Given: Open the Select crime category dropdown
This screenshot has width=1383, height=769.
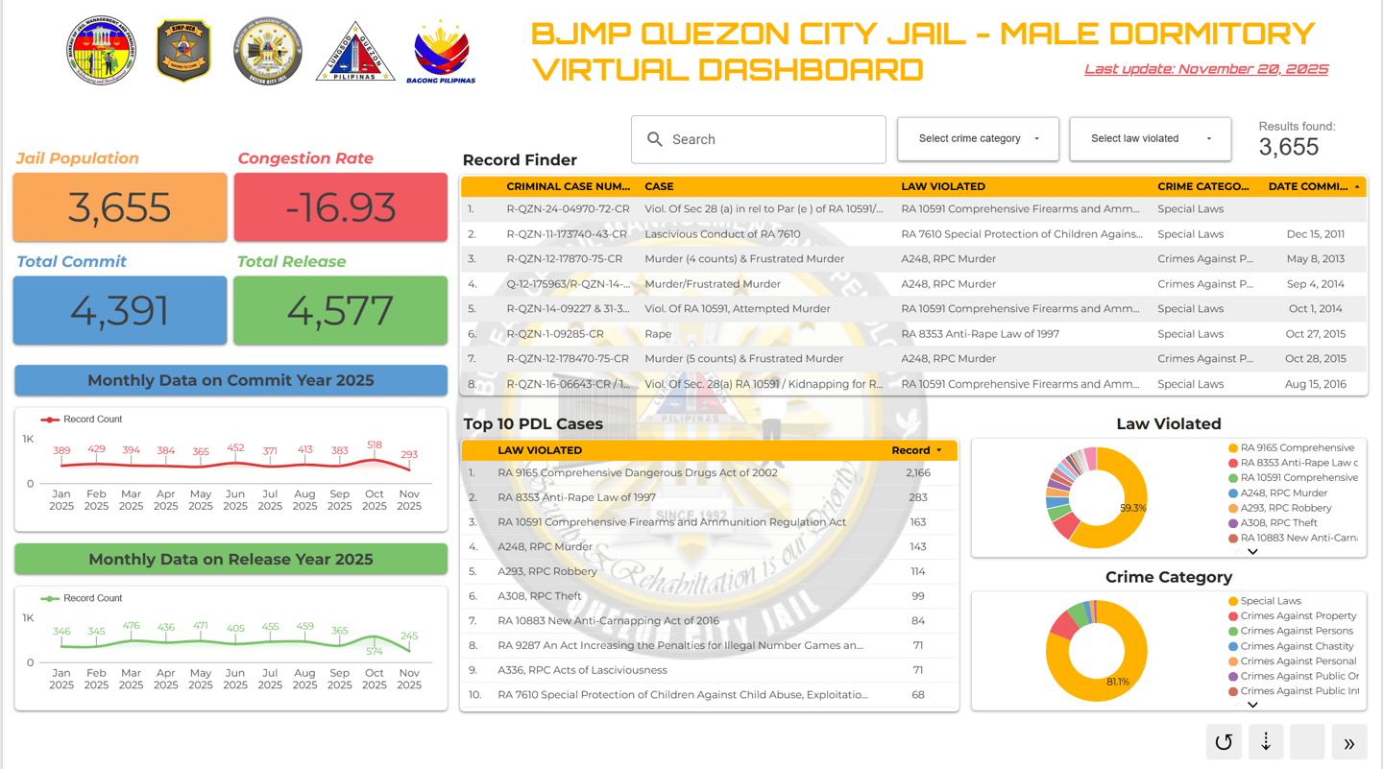Looking at the screenshot, I should pos(978,139).
